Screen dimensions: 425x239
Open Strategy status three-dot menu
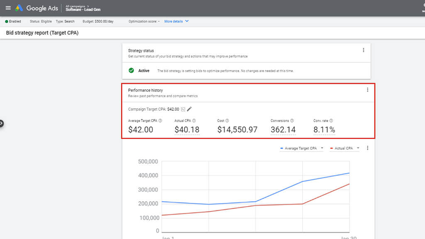[x=364, y=50]
